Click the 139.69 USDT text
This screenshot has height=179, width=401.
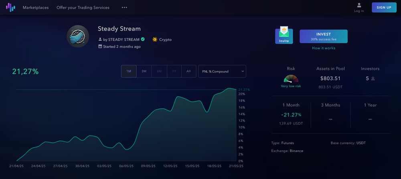point(291,123)
